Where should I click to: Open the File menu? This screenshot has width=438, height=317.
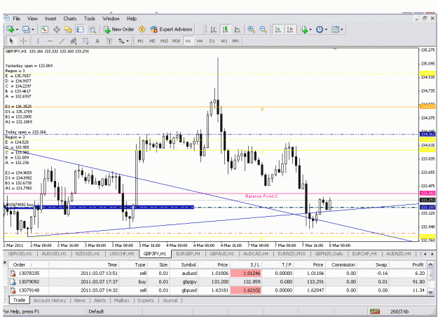[17, 18]
